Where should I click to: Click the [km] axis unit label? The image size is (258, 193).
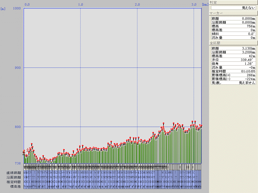tap(205, 5)
